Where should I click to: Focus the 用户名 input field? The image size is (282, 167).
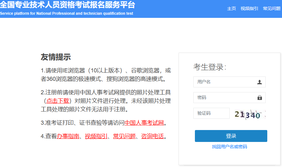[226, 82]
